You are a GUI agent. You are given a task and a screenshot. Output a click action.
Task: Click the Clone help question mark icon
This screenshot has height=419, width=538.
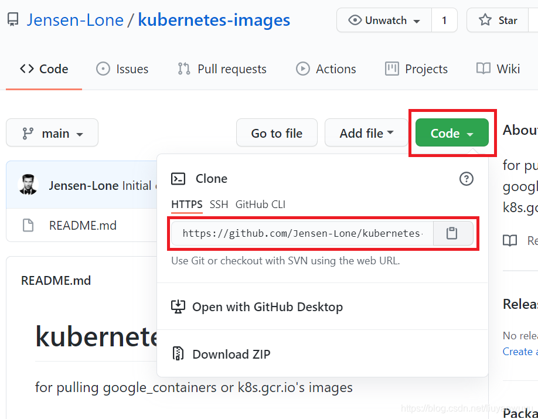[467, 179]
